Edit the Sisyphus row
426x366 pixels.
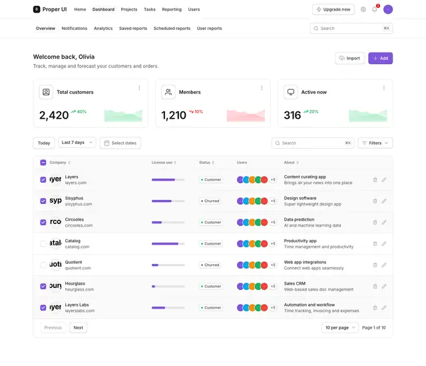[x=383, y=201]
